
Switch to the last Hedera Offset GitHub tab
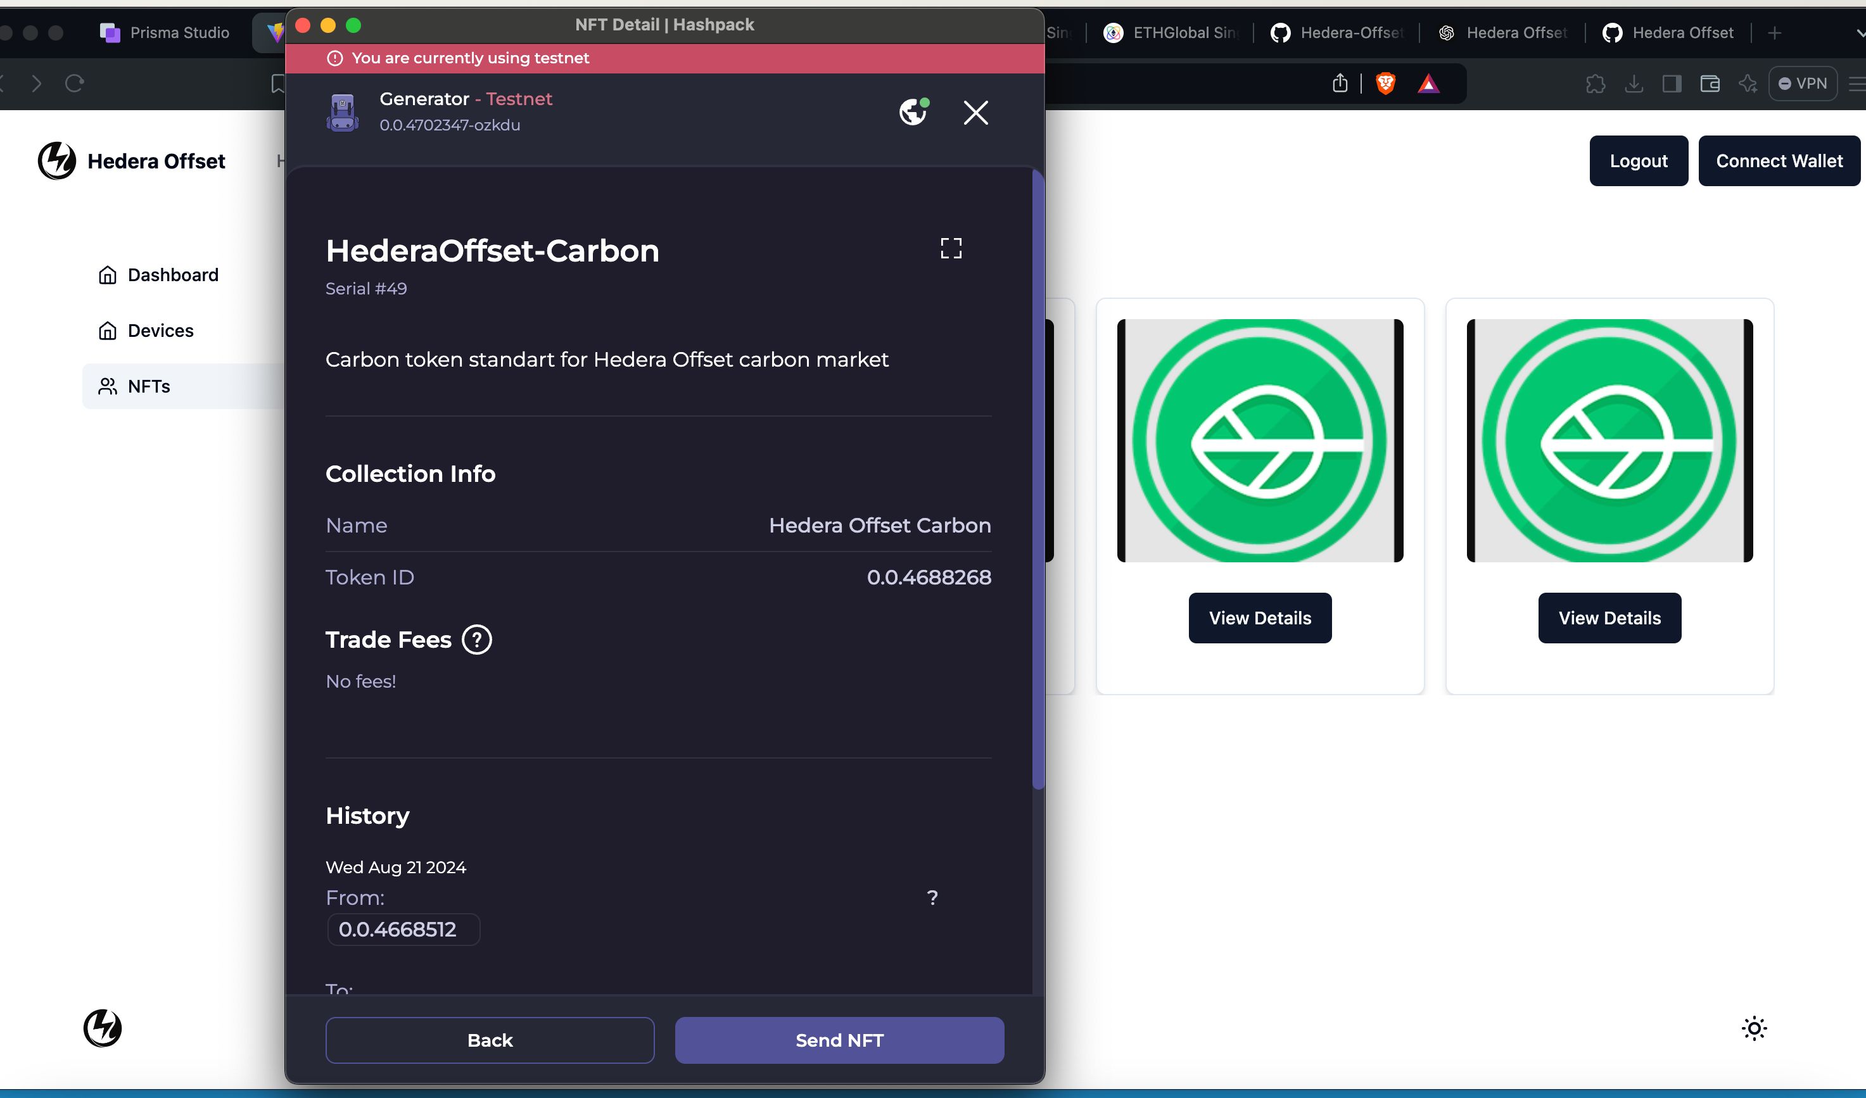pos(1668,32)
